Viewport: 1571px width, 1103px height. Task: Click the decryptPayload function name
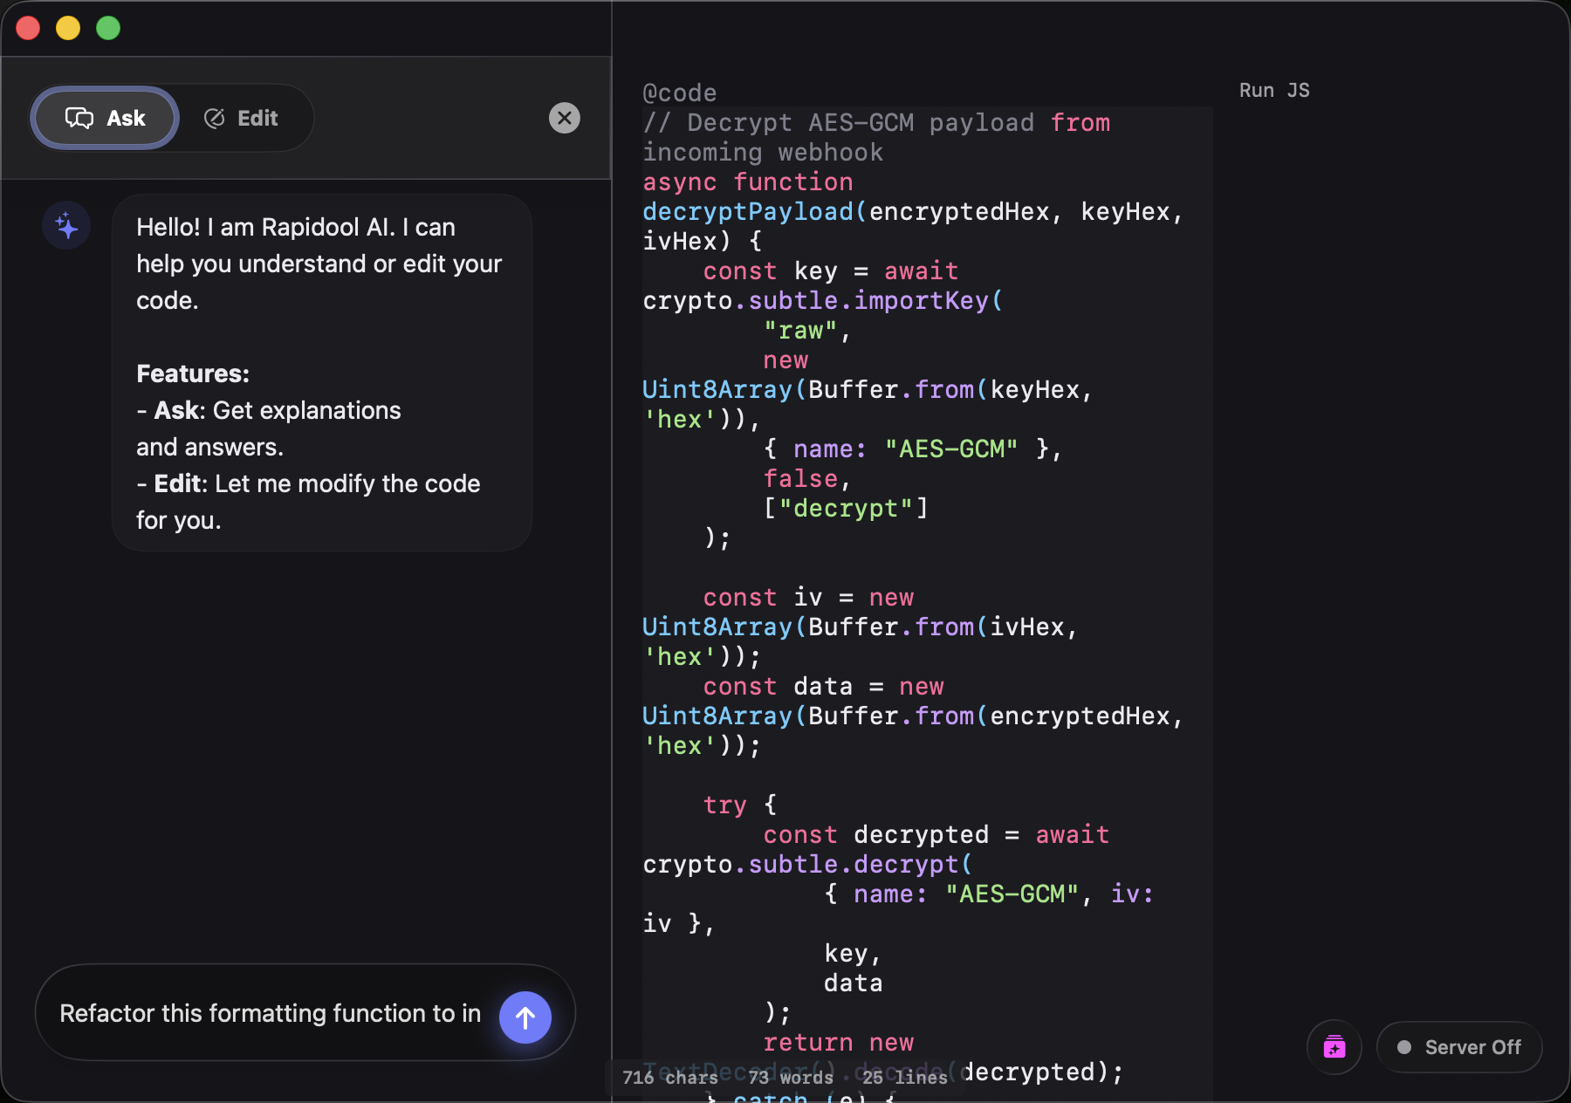click(x=747, y=211)
